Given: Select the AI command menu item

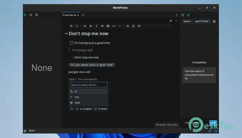Looking at the screenshot, I should (x=89, y=91).
